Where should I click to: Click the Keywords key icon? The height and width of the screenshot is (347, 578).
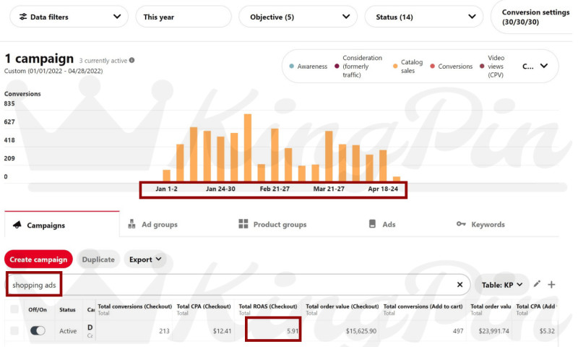pyautogui.click(x=461, y=224)
